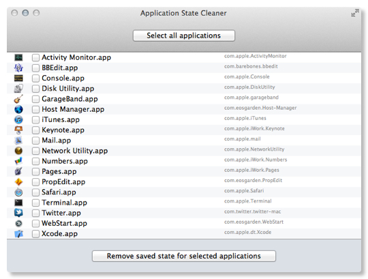
Task: Click the Keynote podium icon
Action: point(18,130)
